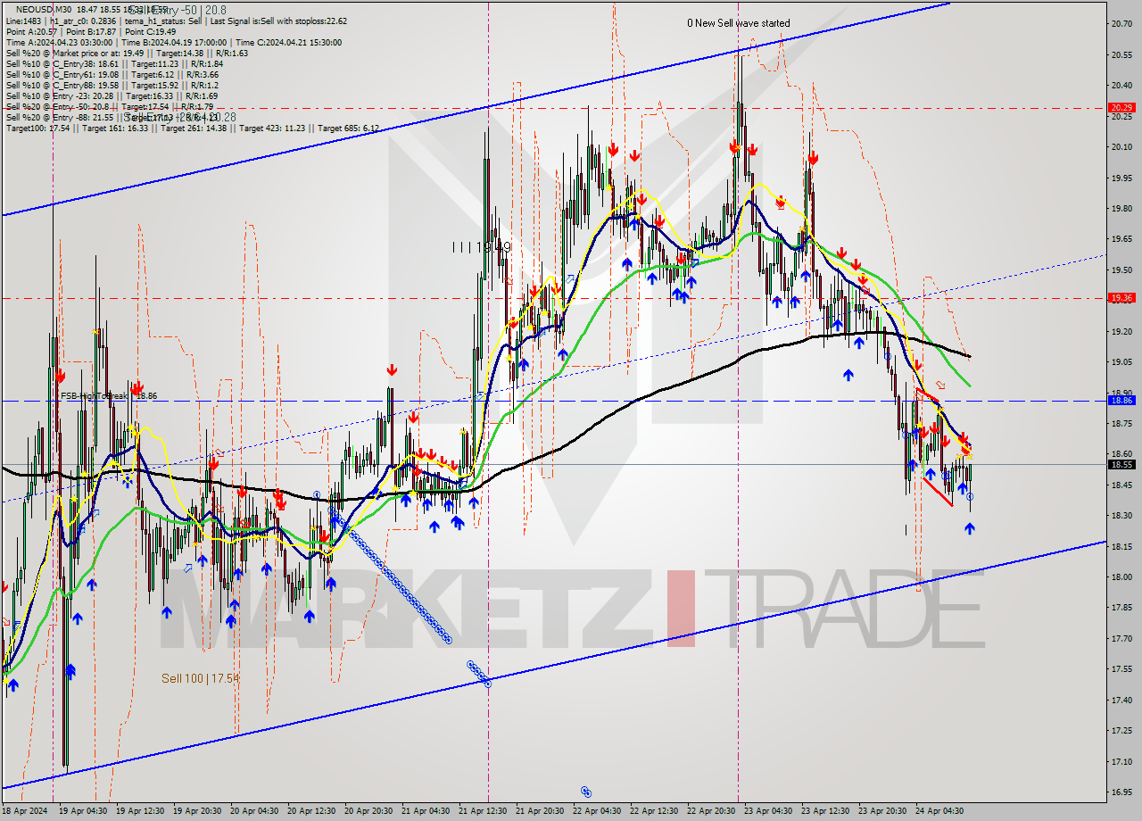This screenshot has height=821, width=1142.
Task: Select the 'Sell 100 | 17.54' chart label
Action: tap(201, 678)
